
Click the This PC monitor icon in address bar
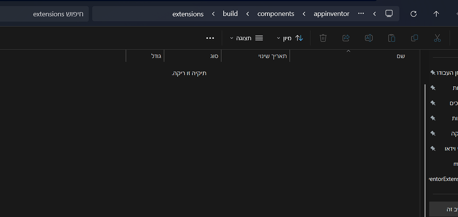point(389,13)
